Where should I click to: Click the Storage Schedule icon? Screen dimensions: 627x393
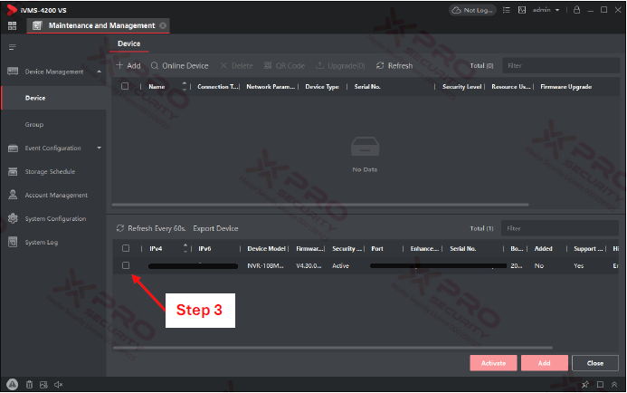click(x=13, y=171)
